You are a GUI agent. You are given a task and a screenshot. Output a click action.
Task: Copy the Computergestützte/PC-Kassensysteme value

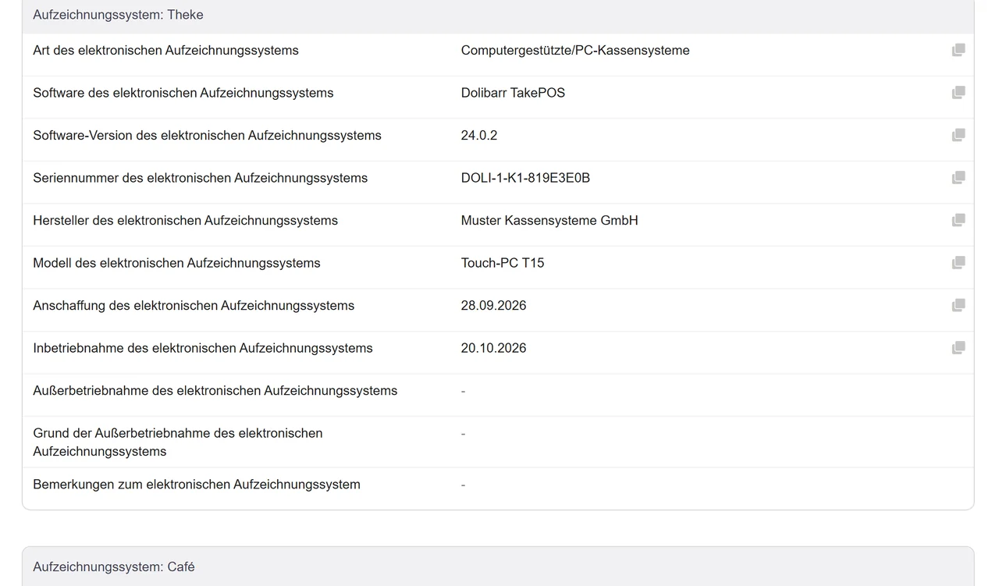click(958, 51)
